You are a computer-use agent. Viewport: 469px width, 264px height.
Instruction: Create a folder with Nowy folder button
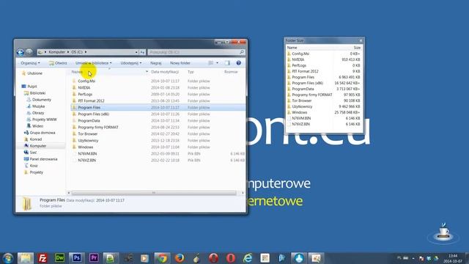[x=180, y=63]
